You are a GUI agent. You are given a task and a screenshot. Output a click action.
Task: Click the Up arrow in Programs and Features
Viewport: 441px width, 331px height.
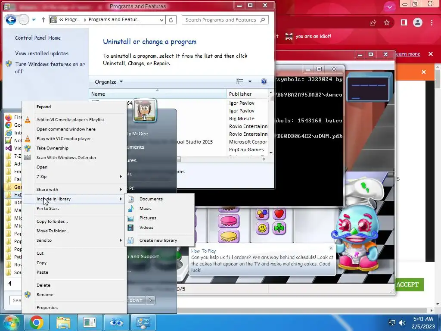pos(43,20)
